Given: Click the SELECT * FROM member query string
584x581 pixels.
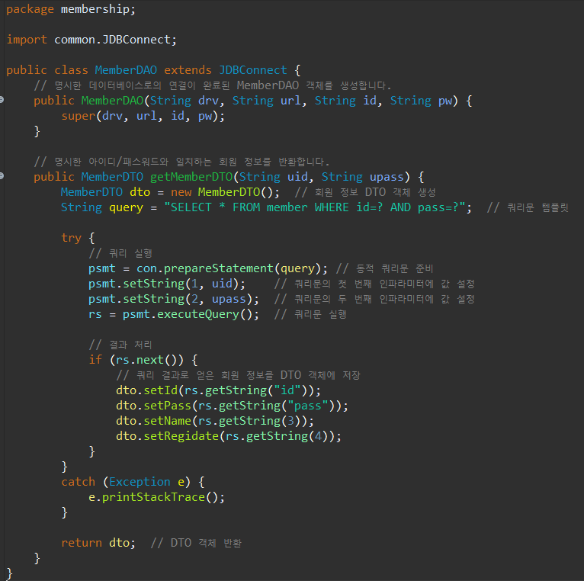Looking at the screenshot, I should point(315,207).
